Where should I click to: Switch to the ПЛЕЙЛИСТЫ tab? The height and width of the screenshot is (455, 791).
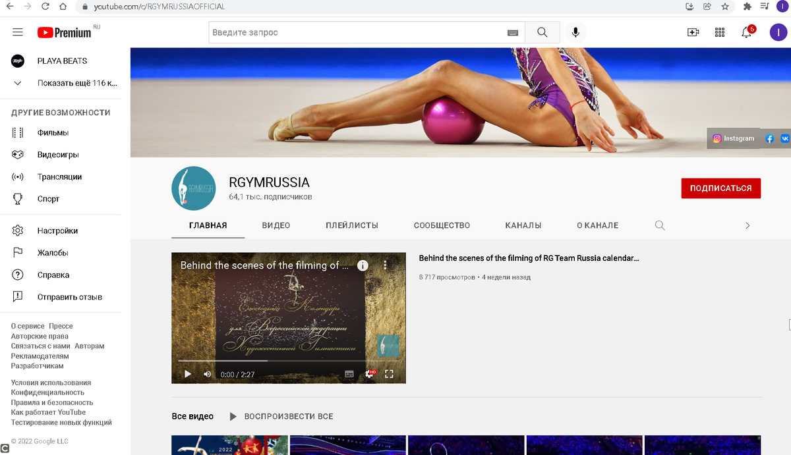point(352,225)
